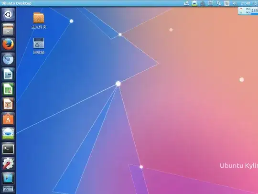
Task: Open keyboard input method indicator
Action: [x=227, y=3]
